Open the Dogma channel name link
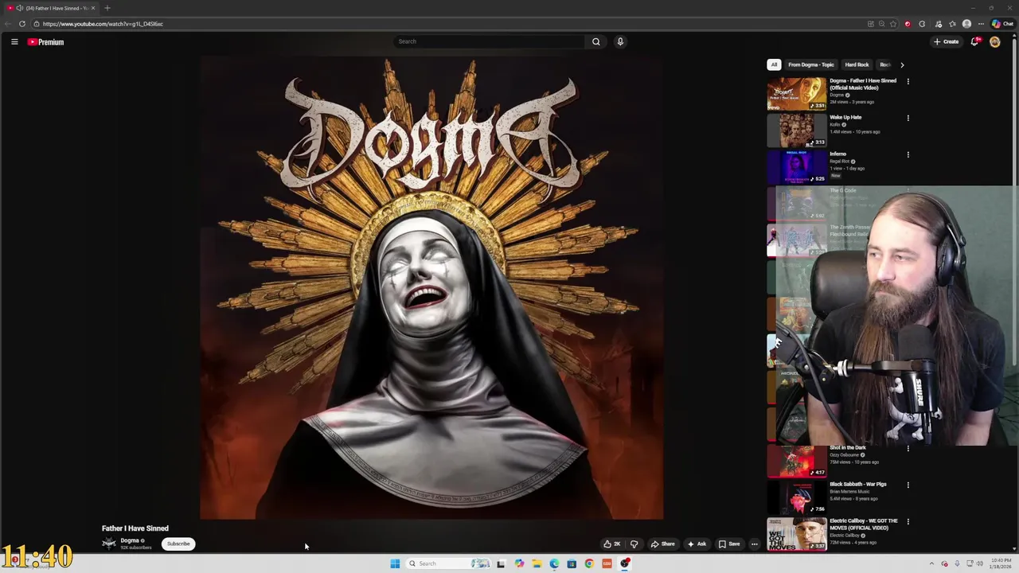1019x573 pixels. point(130,540)
